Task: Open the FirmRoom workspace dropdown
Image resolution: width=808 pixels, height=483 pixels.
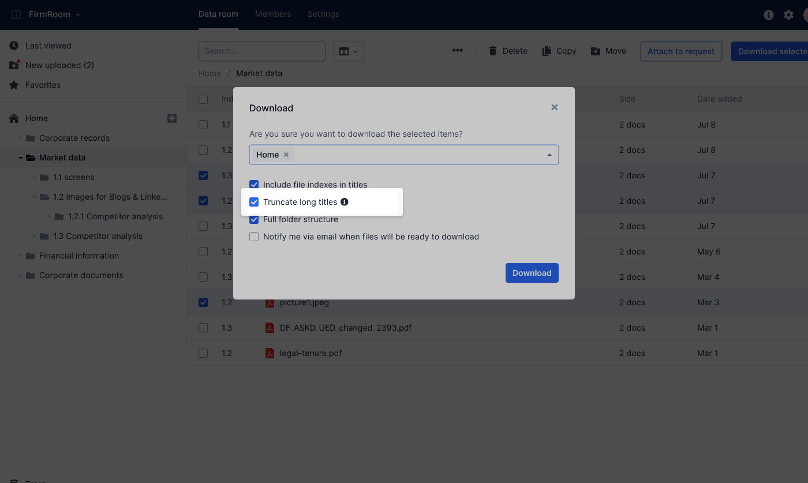Action: pyautogui.click(x=54, y=14)
